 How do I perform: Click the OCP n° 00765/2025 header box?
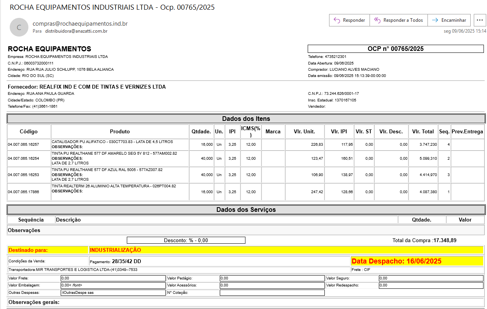pos(395,49)
